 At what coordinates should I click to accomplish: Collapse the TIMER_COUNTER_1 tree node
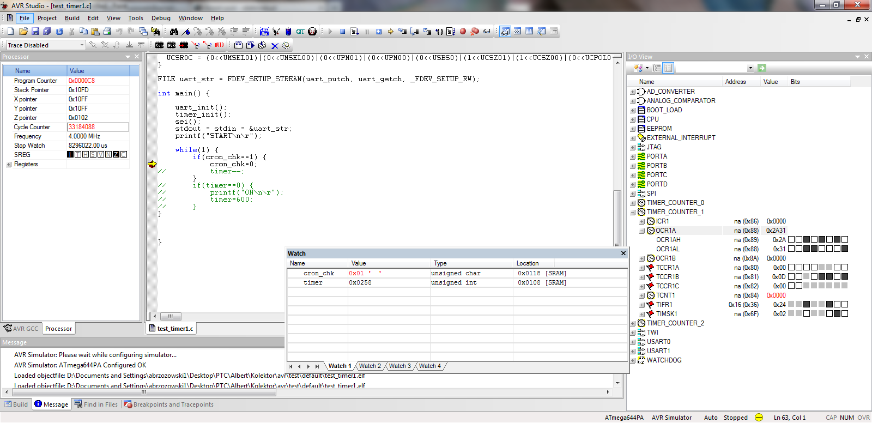pos(633,212)
